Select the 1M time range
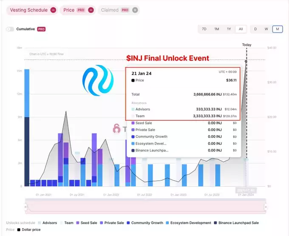Viewport: 289px width, 236px height. click(217, 29)
